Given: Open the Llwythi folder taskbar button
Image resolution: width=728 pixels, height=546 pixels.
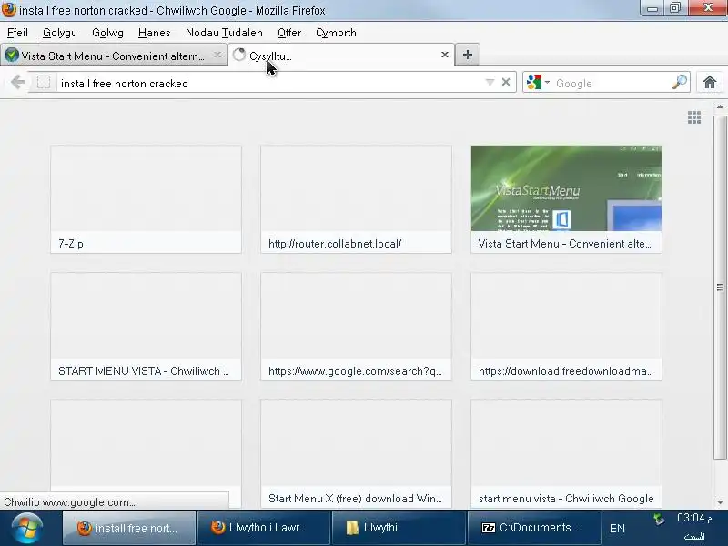Looking at the screenshot, I should [x=399, y=528].
